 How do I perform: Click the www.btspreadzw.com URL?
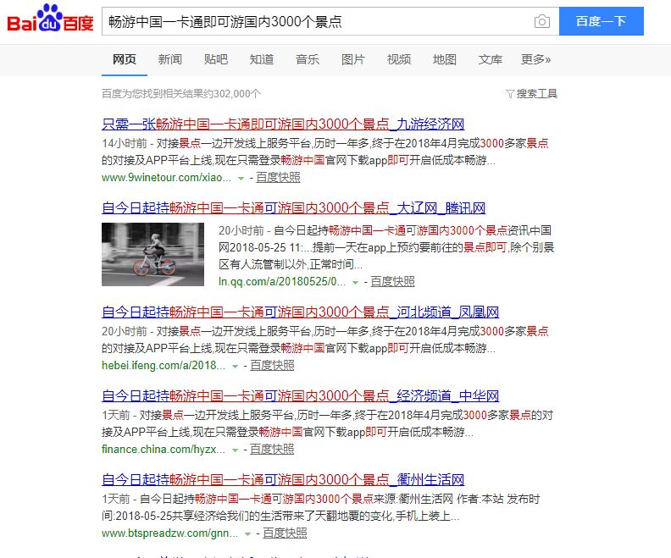pos(169,533)
